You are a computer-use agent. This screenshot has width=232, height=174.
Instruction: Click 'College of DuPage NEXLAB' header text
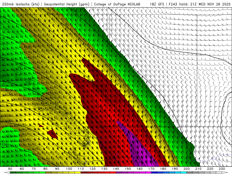pyautogui.click(x=117, y=4)
